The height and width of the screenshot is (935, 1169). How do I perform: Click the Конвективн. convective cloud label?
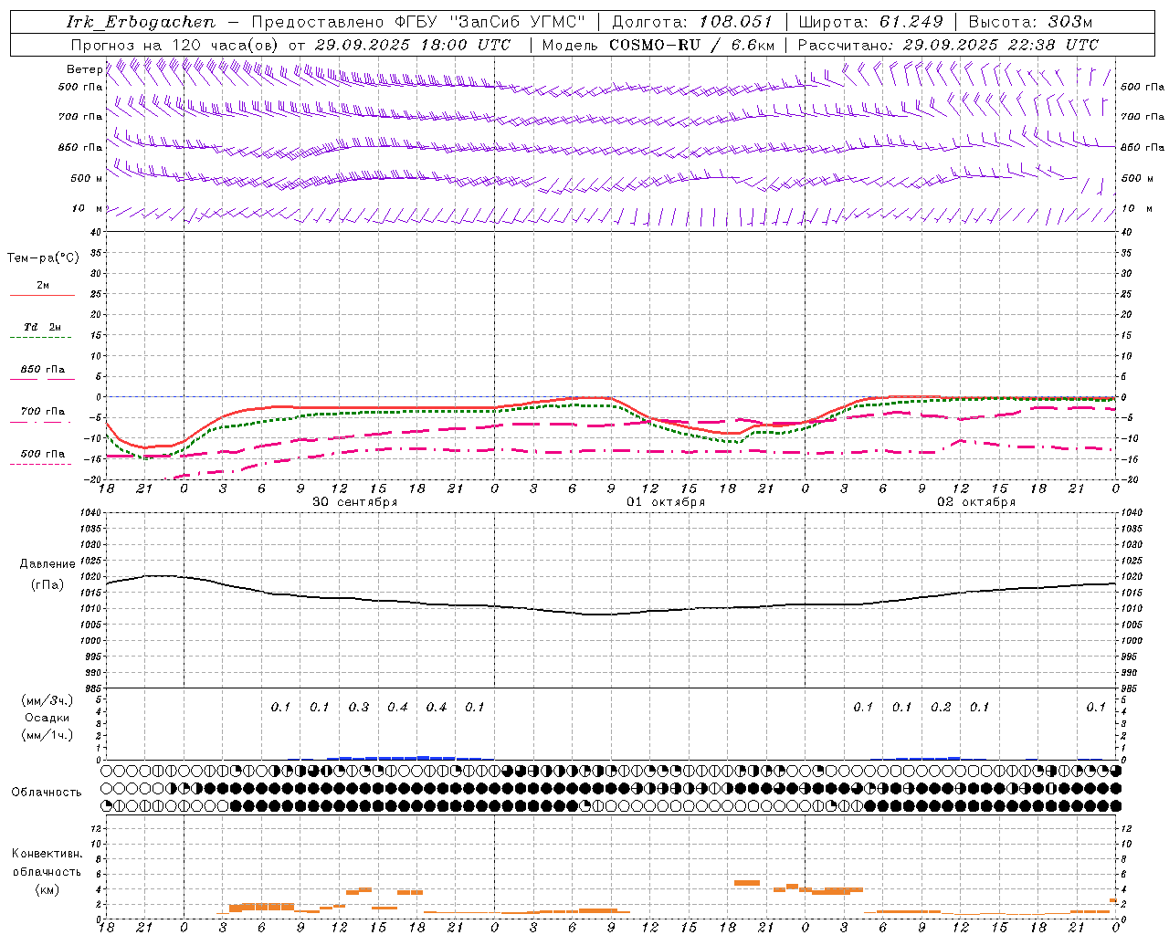[x=47, y=854]
